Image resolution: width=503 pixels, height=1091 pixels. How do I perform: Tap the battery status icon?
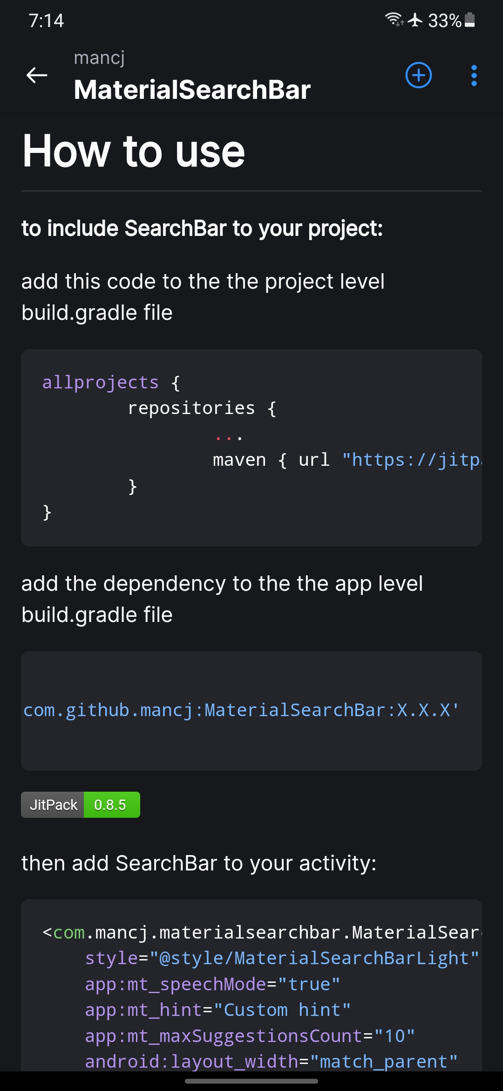tap(470, 20)
